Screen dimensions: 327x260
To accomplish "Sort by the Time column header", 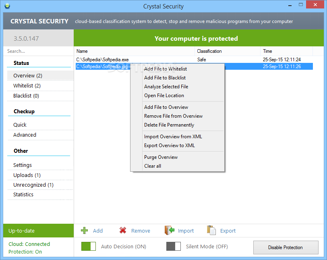I will click(287, 51).
